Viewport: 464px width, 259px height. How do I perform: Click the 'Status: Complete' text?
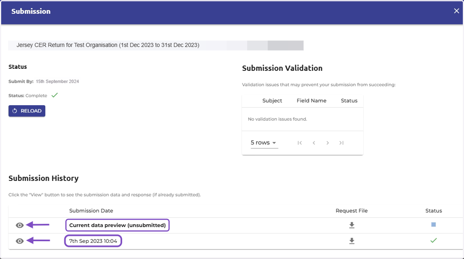(28, 95)
